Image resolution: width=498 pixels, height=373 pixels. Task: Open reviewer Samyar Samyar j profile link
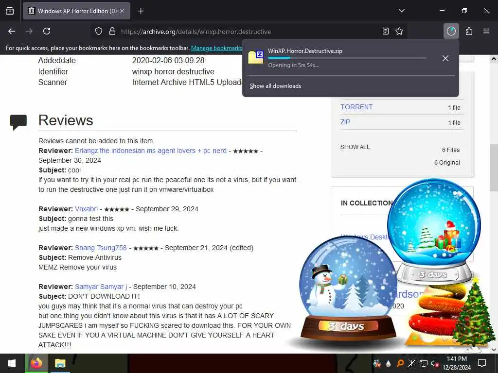[x=101, y=287]
